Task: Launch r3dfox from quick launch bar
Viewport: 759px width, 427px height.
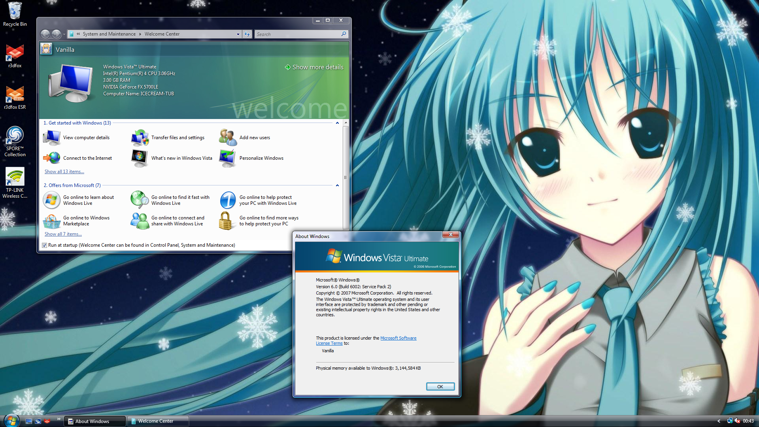Action: click(47, 421)
